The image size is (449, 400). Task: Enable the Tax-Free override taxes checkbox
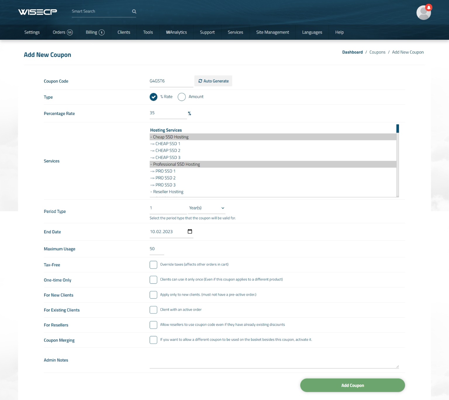click(x=153, y=265)
